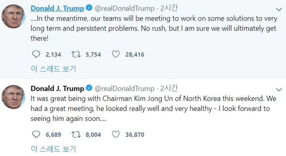
Task: Click verified badge on first tweet
Action: click(89, 8)
